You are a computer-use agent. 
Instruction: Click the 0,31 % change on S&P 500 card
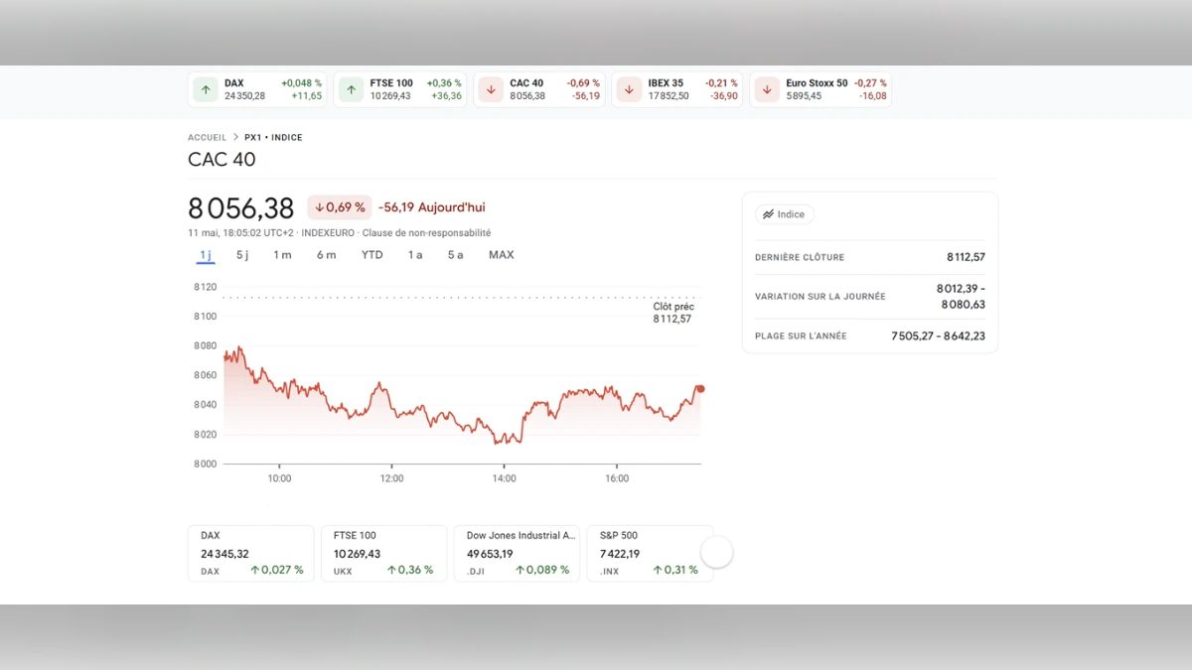pyautogui.click(x=675, y=571)
